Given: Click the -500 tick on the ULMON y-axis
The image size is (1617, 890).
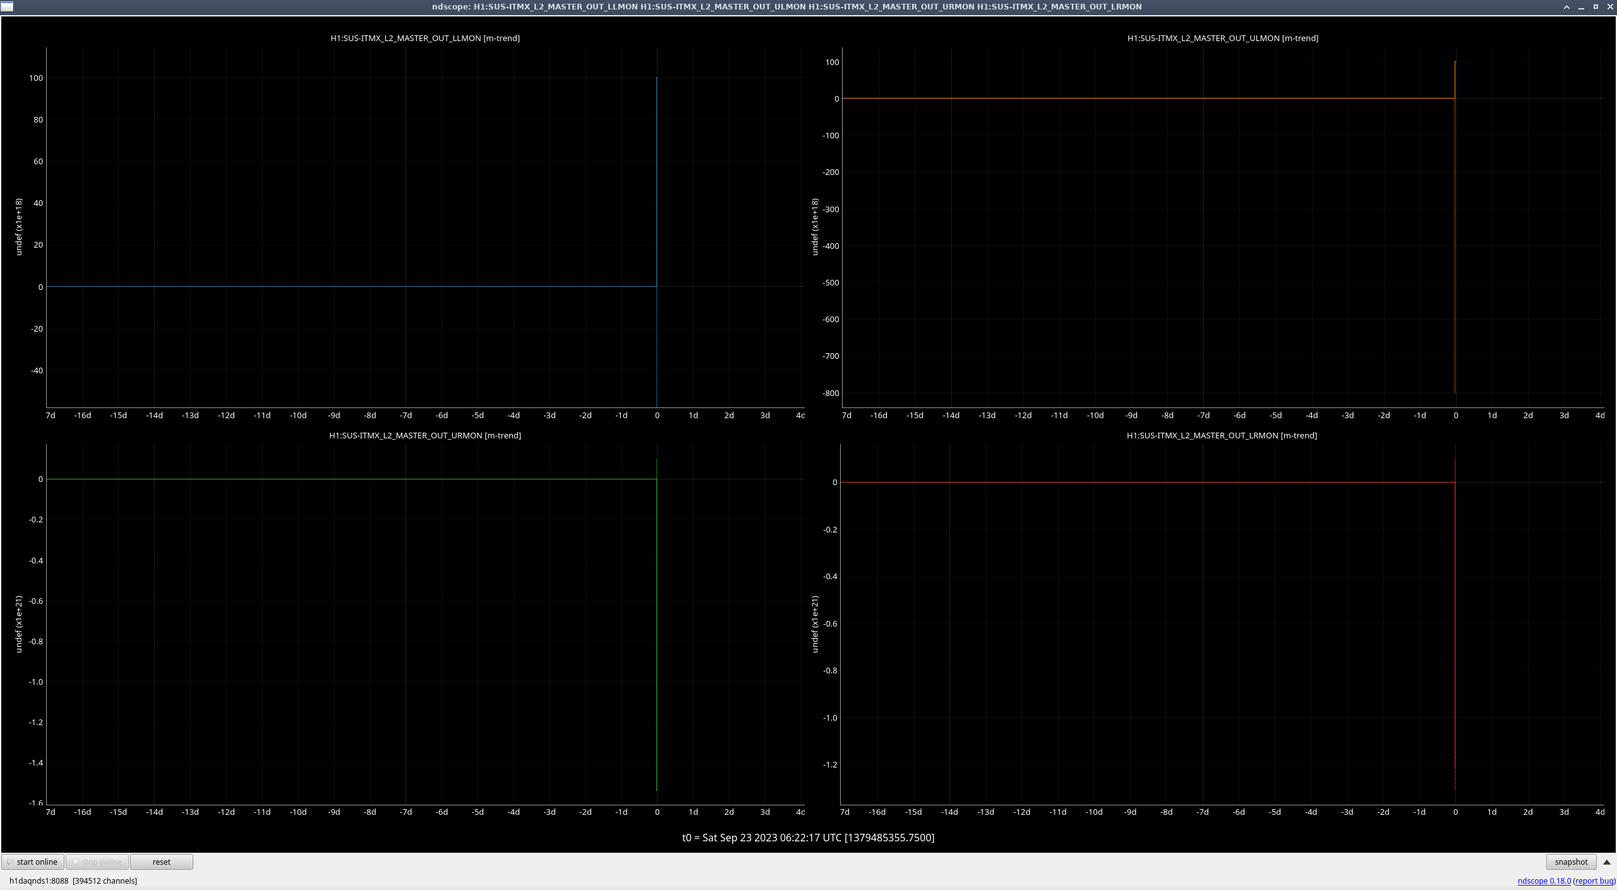Looking at the screenshot, I should pyautogui.click(x=831, y=282).
